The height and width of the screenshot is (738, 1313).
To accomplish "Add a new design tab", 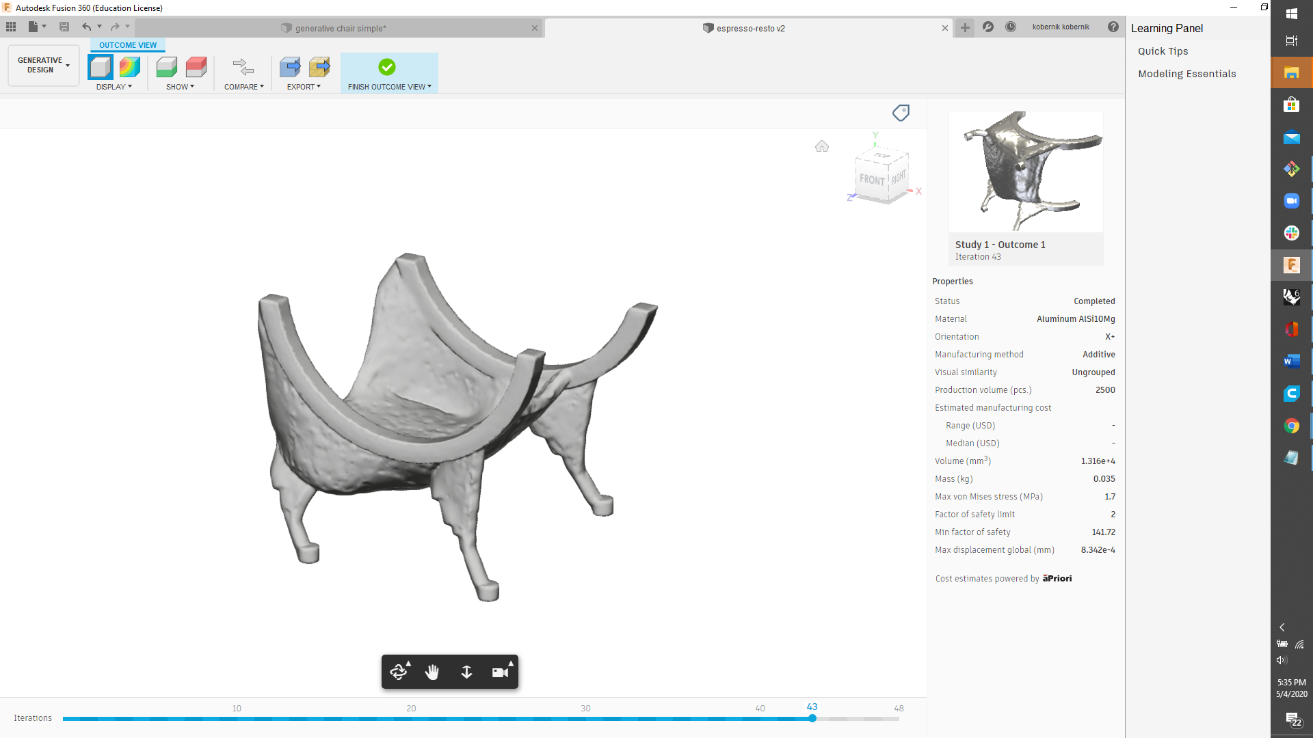I will pyautogui.click(x=965, y=27).
